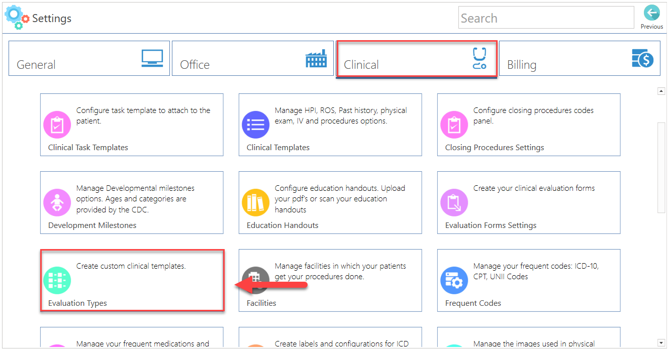
Task: Click the Closing Procedures Settings label
Action: click(x=495, y=148)
